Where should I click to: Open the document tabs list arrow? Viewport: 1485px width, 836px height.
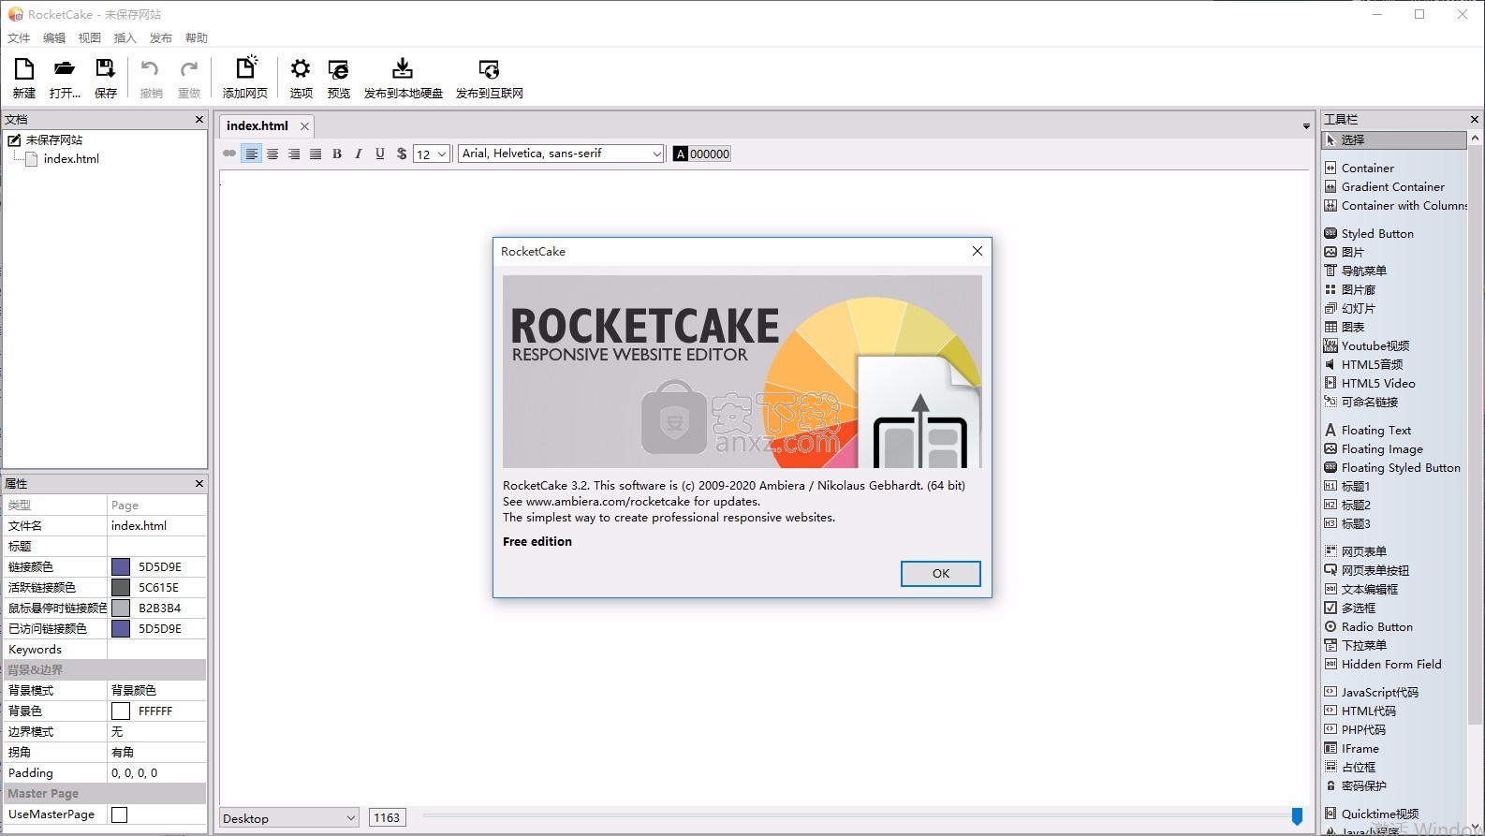(x=1306, y=125)
